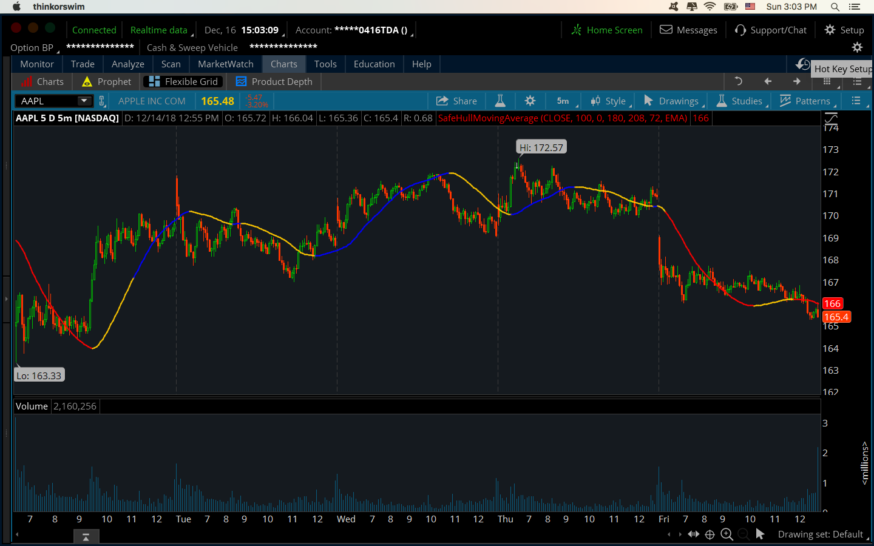Open the Option BP gadget dropdown
The image size is (874, 546).
click(34, 47)
